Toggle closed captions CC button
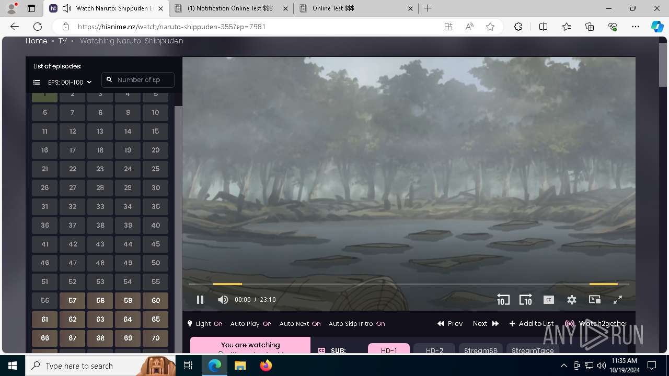Viewport: 669px width, 376px height. [548, 300]
